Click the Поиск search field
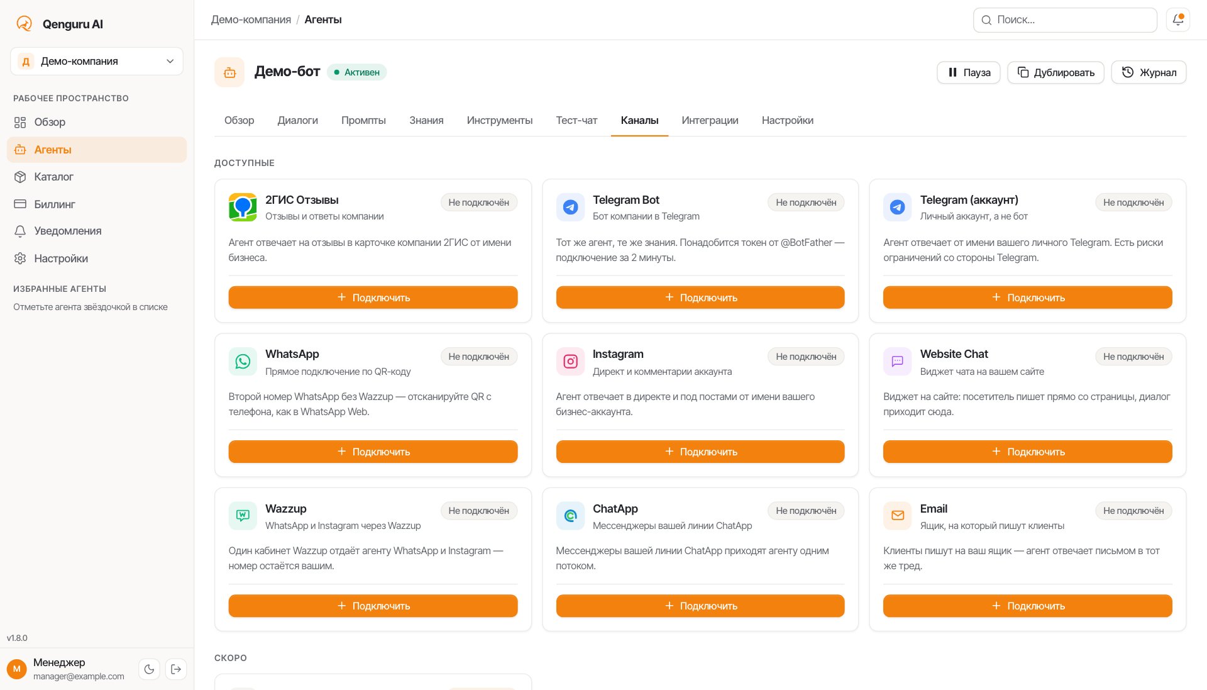Viewport: 1207px width, 690px height. click(x=1065, y=20)
